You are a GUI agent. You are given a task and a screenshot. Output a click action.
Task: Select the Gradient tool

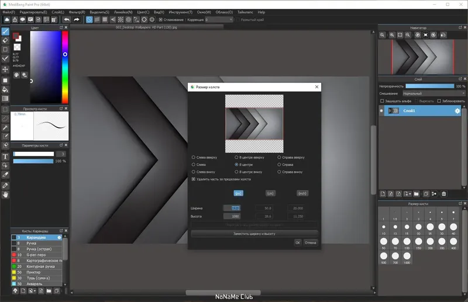pyautogui.click(x=5, y=98)
